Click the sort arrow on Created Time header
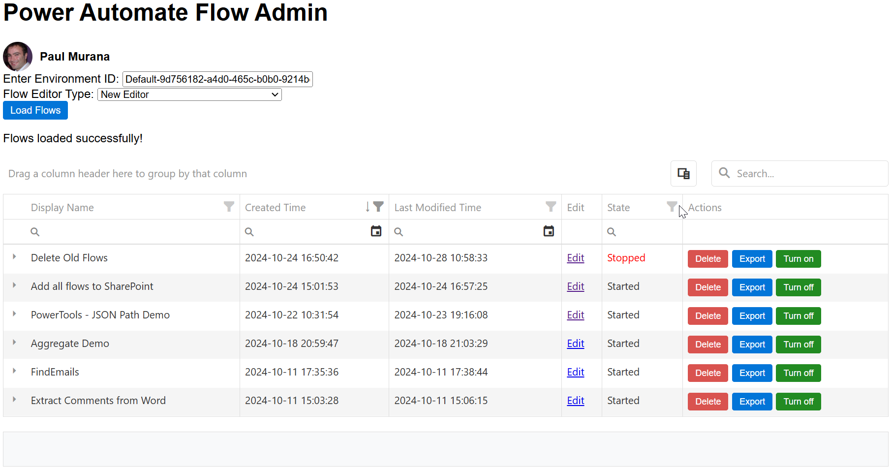 368,207
